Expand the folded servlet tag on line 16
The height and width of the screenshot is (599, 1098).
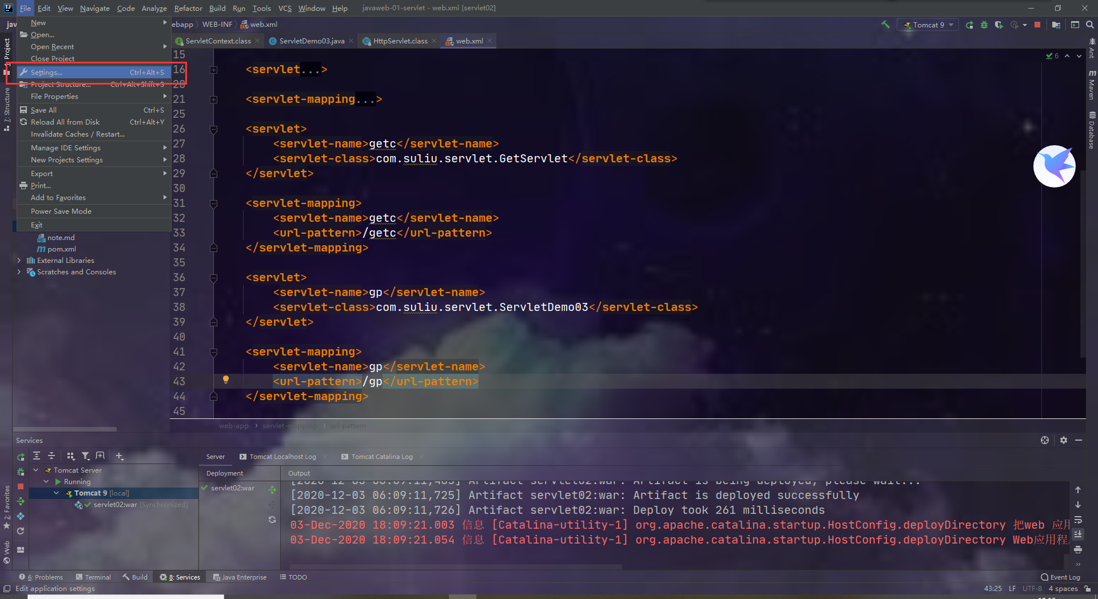click(213, 70)
